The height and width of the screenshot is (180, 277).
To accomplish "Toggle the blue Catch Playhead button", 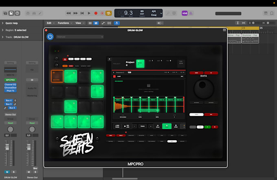I will 117,23.
